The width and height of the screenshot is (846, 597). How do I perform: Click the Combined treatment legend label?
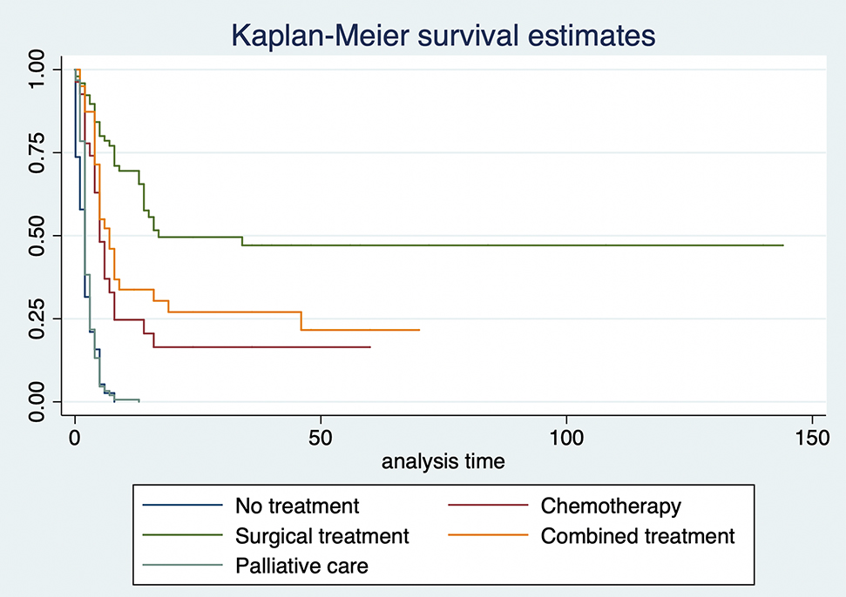pos(638,536)
